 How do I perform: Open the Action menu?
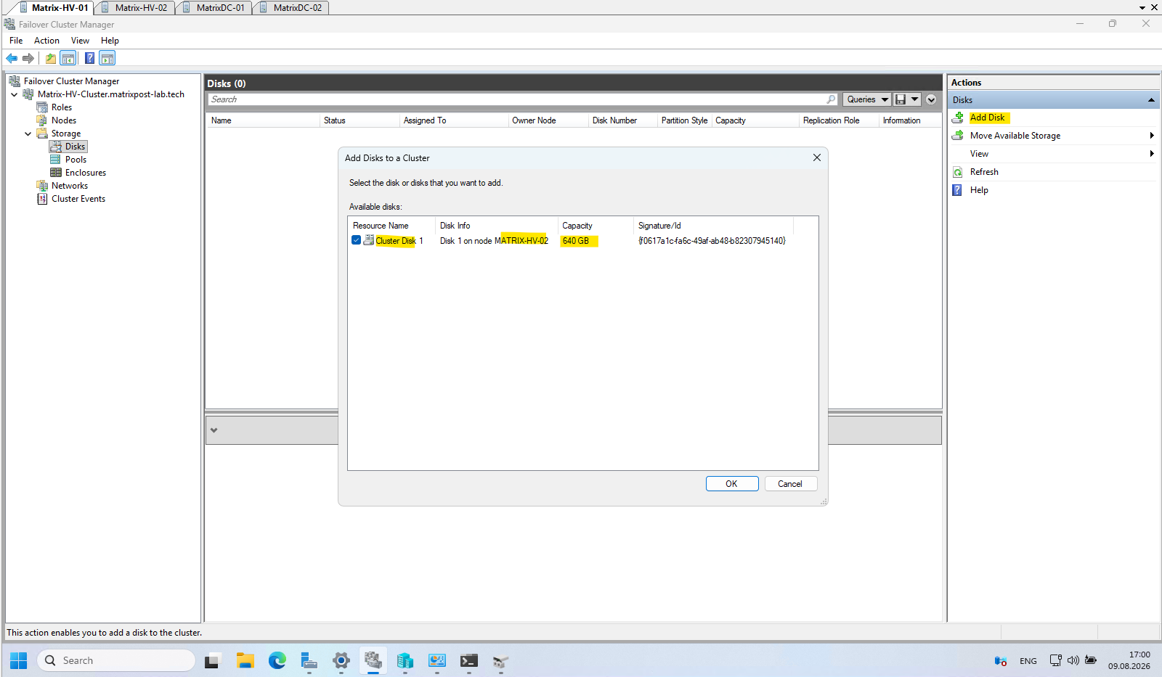tap(46, 41)
